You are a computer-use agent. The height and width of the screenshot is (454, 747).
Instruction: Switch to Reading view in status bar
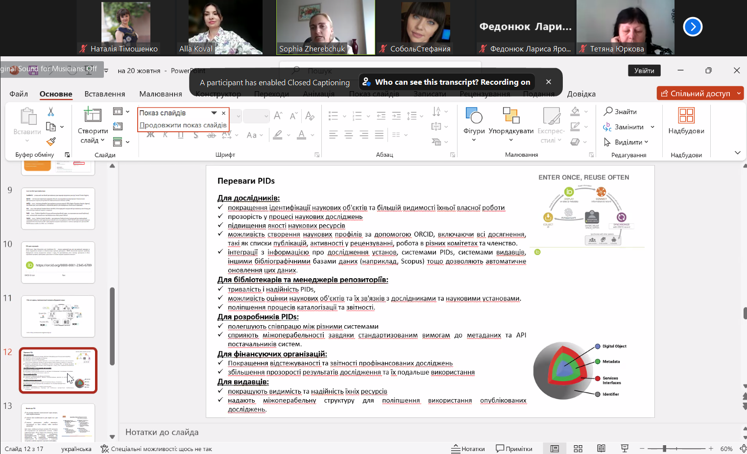tap(601, 449)
